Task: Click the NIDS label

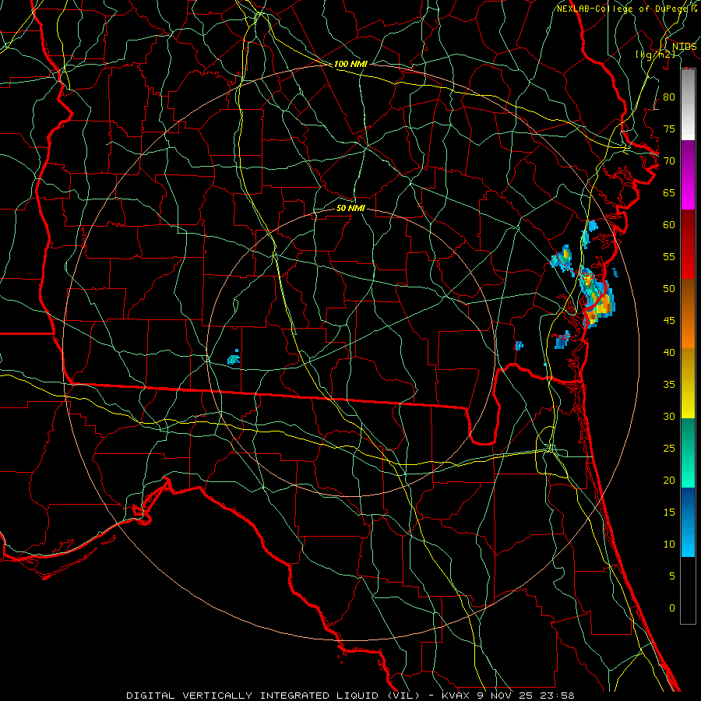Action: [x=684, y=47]
